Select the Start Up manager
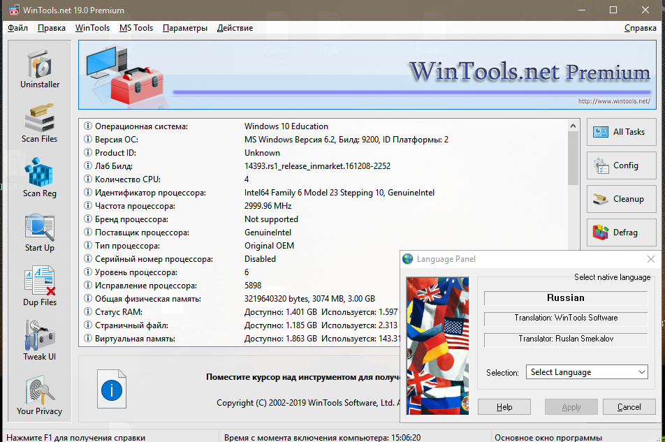The height and width of the screenshot is (442, 665). click(40, 233)
